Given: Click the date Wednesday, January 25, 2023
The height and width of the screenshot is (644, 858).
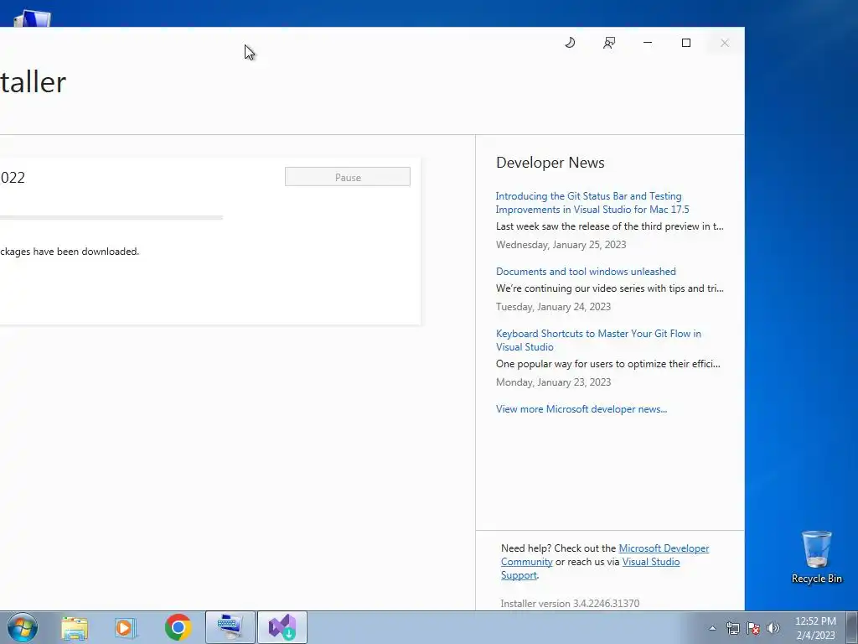Looking at the screenshot, I should (561, 245).
